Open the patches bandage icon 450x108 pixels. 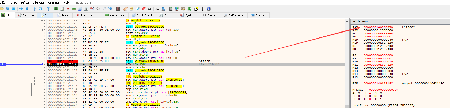125,9
